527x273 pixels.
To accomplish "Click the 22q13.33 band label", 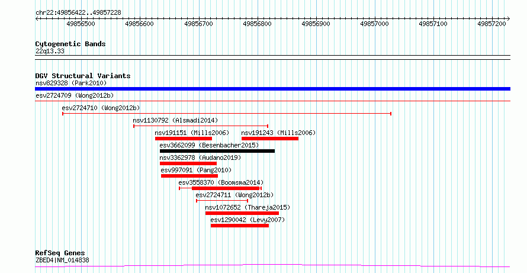I will pos(50,52).
